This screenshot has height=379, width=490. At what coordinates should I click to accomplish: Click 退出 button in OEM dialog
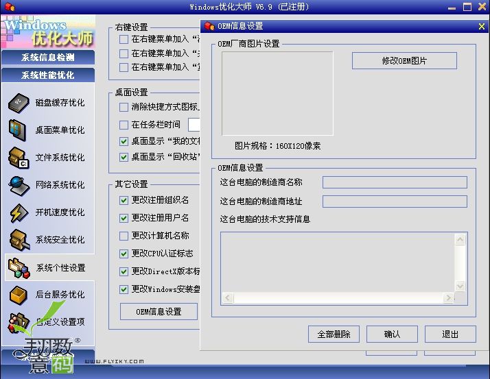(450, 334)
